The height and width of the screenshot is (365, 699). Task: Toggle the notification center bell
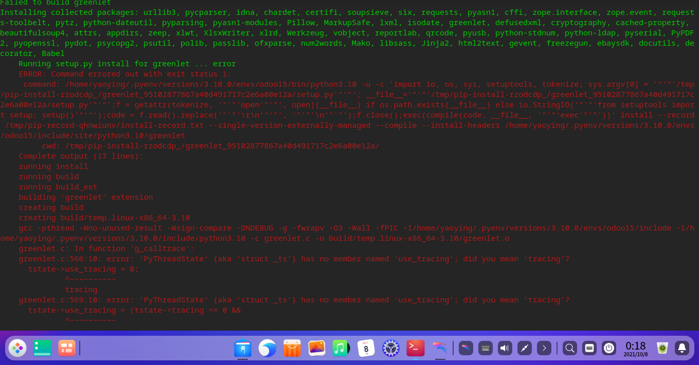coord(683,348)
